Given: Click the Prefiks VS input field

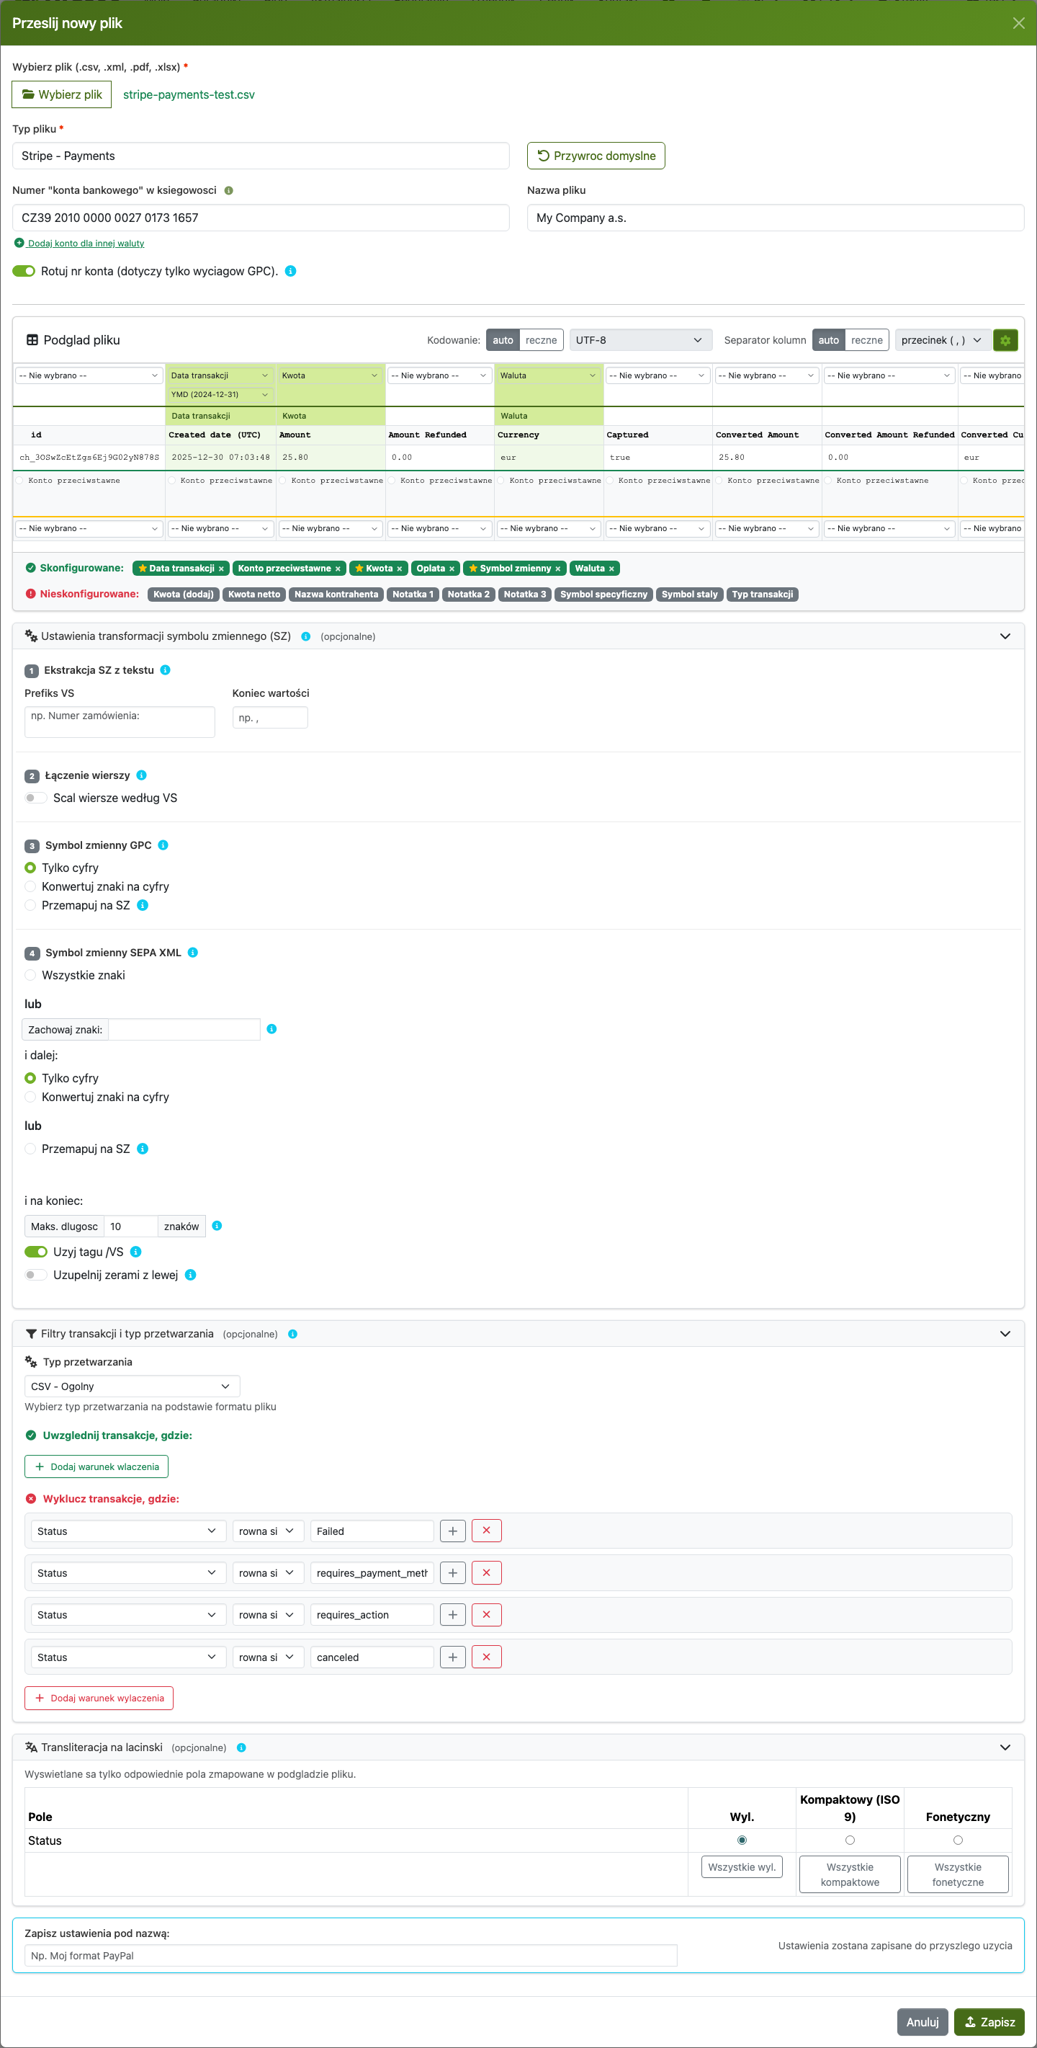Looking at the screenshot, I should pyautogui.click(x=120, y=722).
